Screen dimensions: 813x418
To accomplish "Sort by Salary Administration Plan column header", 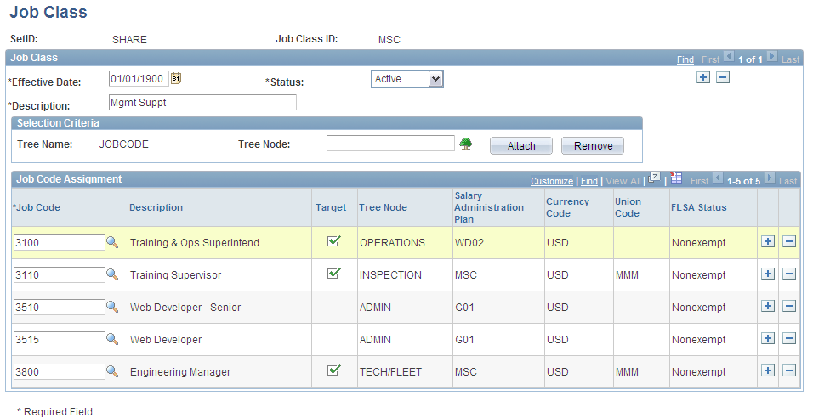I will 489,207.
